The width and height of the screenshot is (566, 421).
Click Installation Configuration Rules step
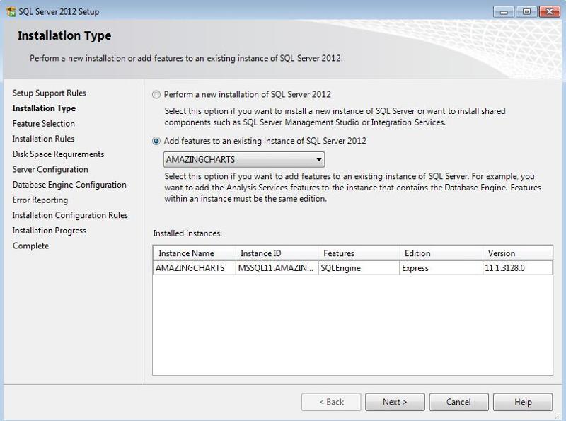[x=70, y=215]
